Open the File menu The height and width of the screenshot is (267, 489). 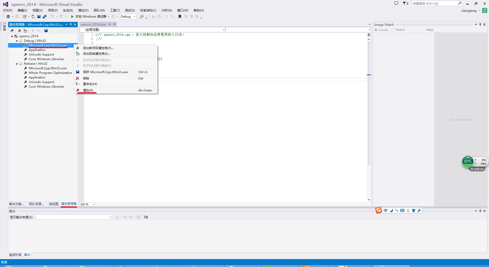click(x=8, y=10)
